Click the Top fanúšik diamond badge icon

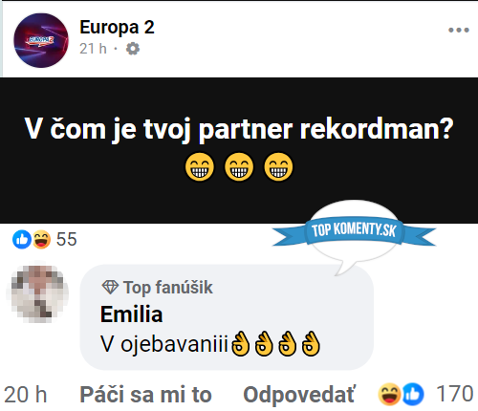coord(110,287)
